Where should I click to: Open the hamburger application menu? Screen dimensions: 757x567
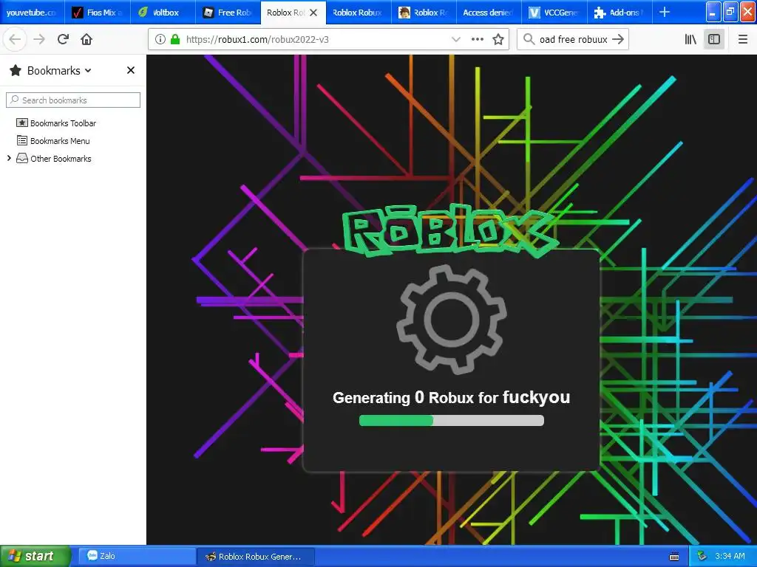(742, 39)
